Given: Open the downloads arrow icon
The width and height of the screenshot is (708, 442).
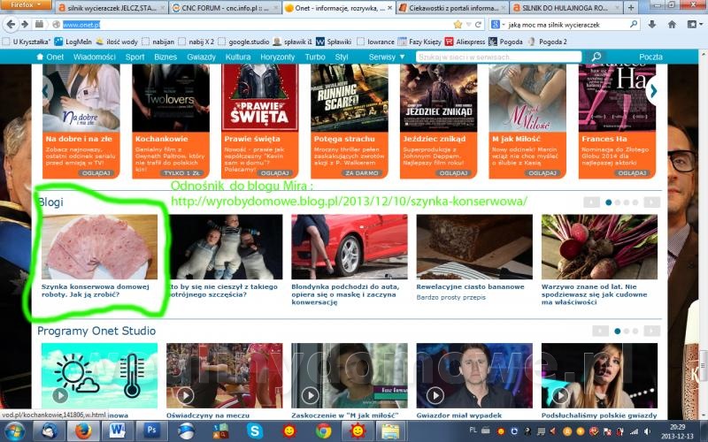Looking at the screenshot, I should tap(652, 25).
